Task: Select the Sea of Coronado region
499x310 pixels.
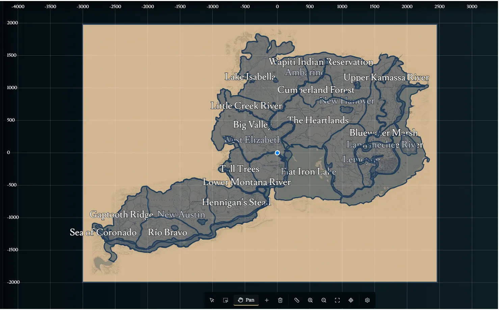Action: pos(103,233)
